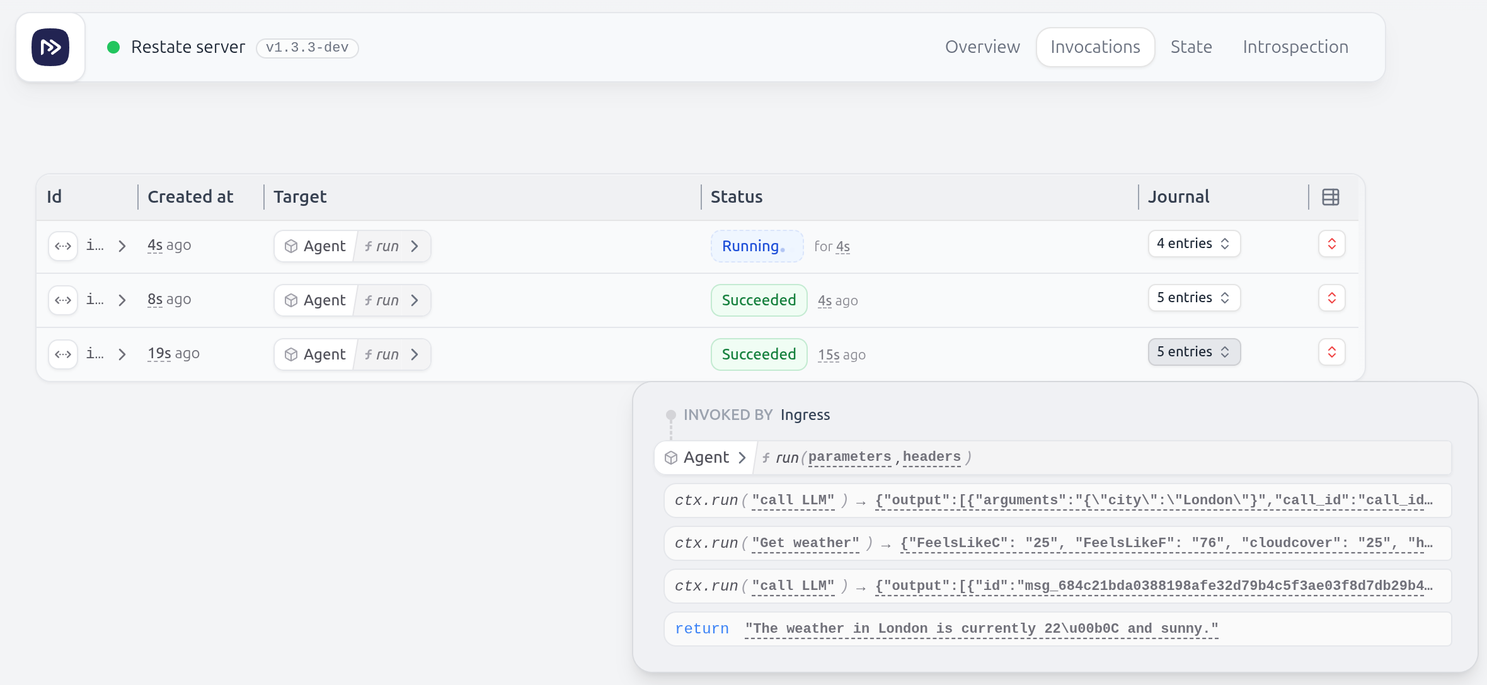The height and width of the screenshot is (685, 1487).
Task: Toggle the 5 entries journal on the 8s ago row
Action: pos(1193,298)
